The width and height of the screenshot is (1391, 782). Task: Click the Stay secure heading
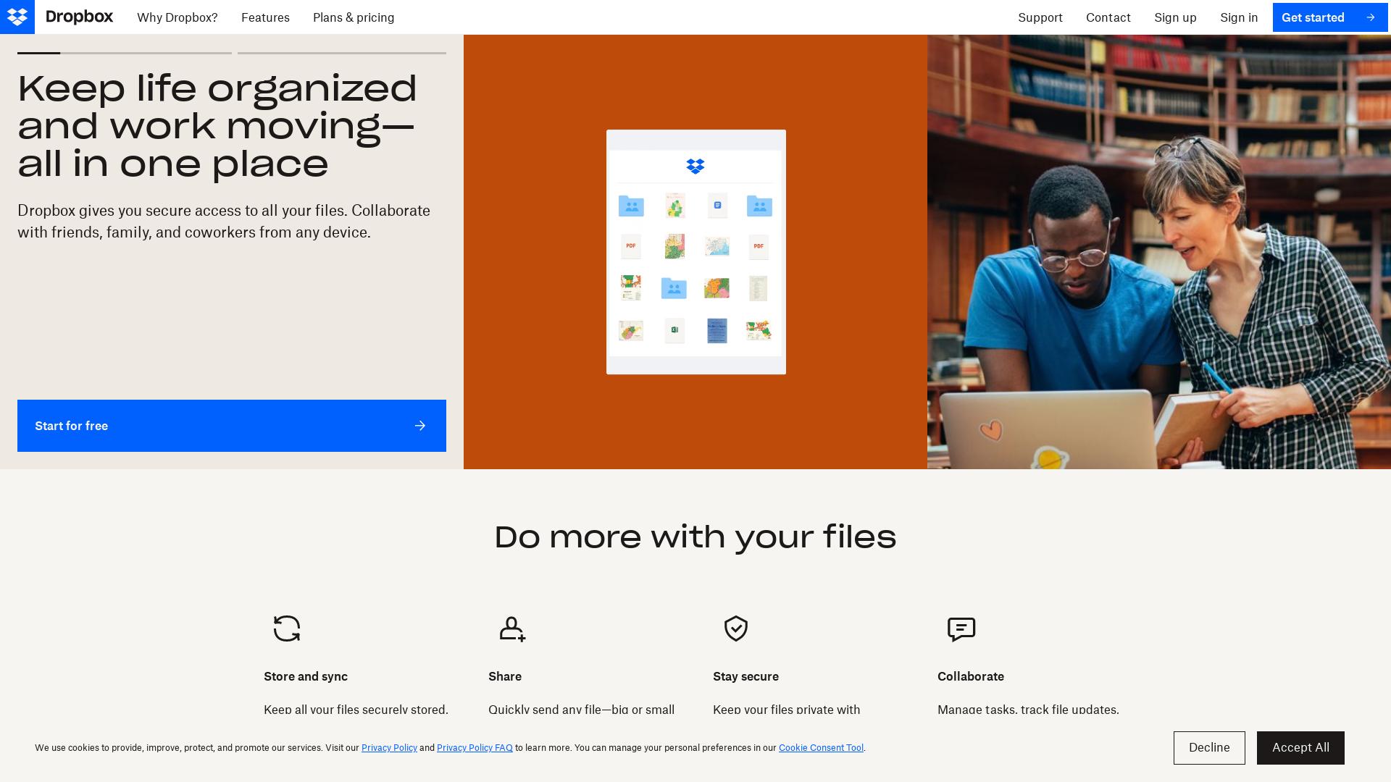tap(745, 676)
